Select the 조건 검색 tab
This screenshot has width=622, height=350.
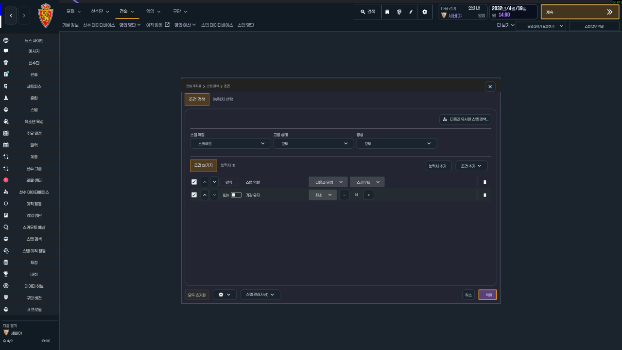197,99
